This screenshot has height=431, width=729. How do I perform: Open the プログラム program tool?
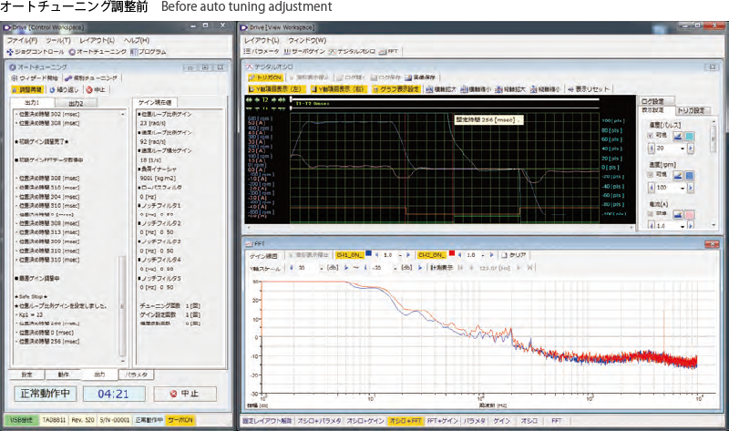(x=149, y=52)
